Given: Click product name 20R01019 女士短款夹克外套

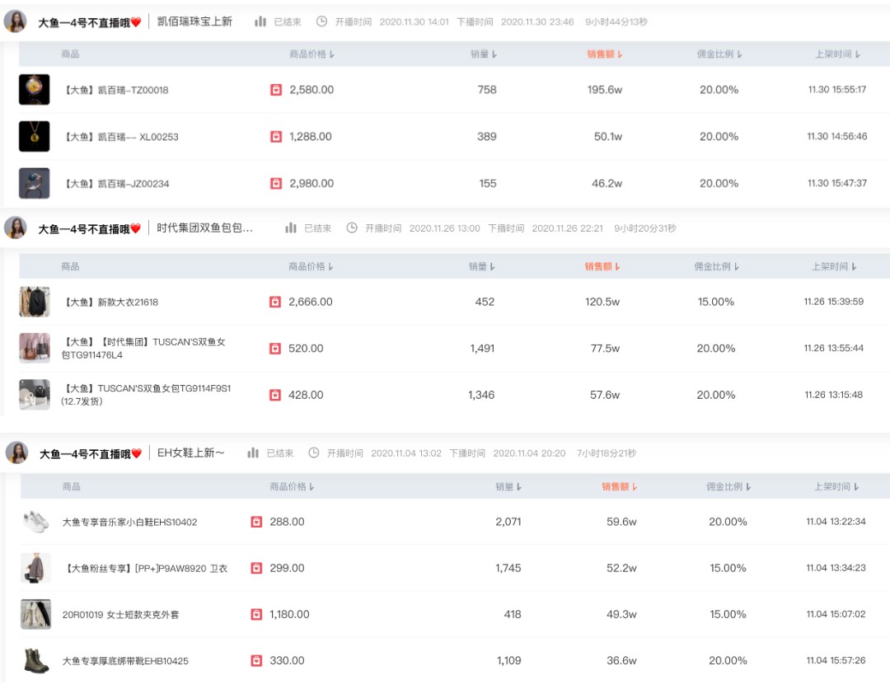Looking at the screenshot, I should point(120,615).
